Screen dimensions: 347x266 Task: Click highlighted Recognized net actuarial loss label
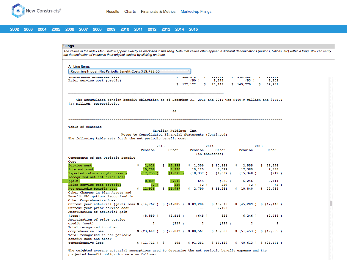tap(97, 177)
